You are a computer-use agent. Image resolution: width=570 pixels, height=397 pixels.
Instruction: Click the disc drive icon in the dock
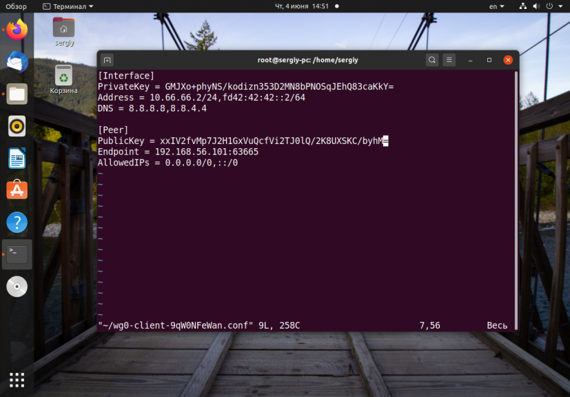[x=17, y=287]
